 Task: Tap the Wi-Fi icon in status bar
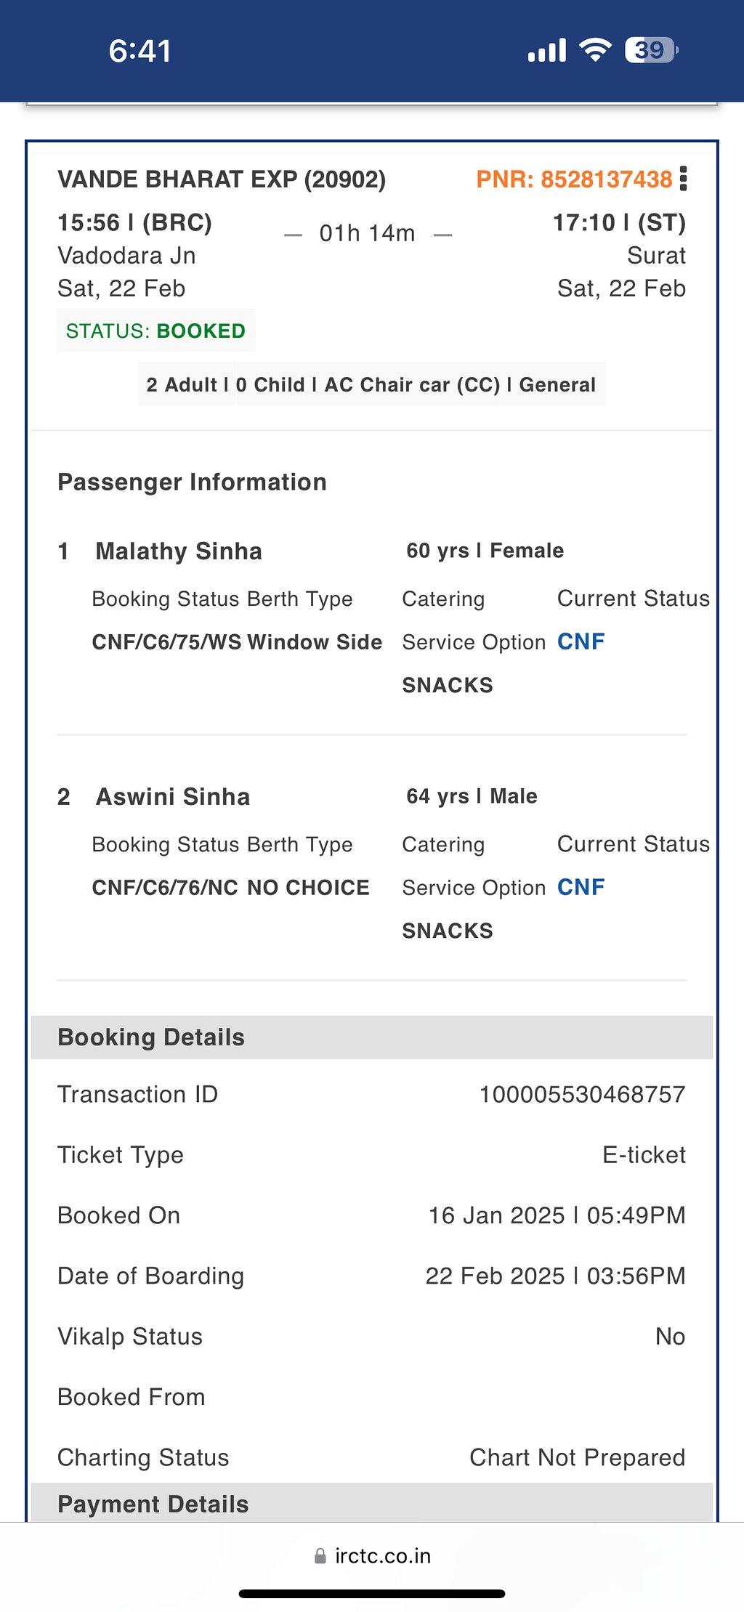(595, 50)
